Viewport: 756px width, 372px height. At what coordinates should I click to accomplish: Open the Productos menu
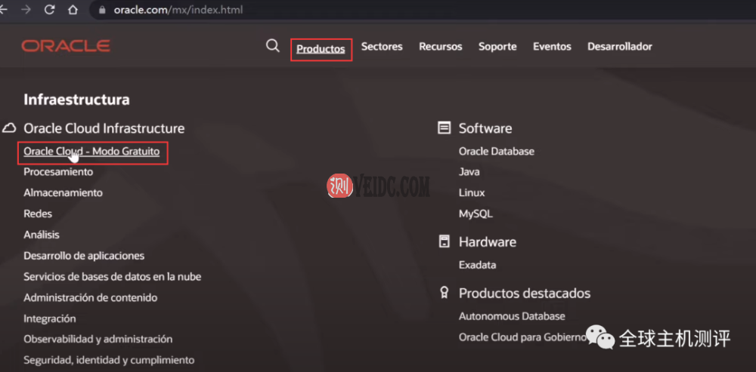(321, 49)
